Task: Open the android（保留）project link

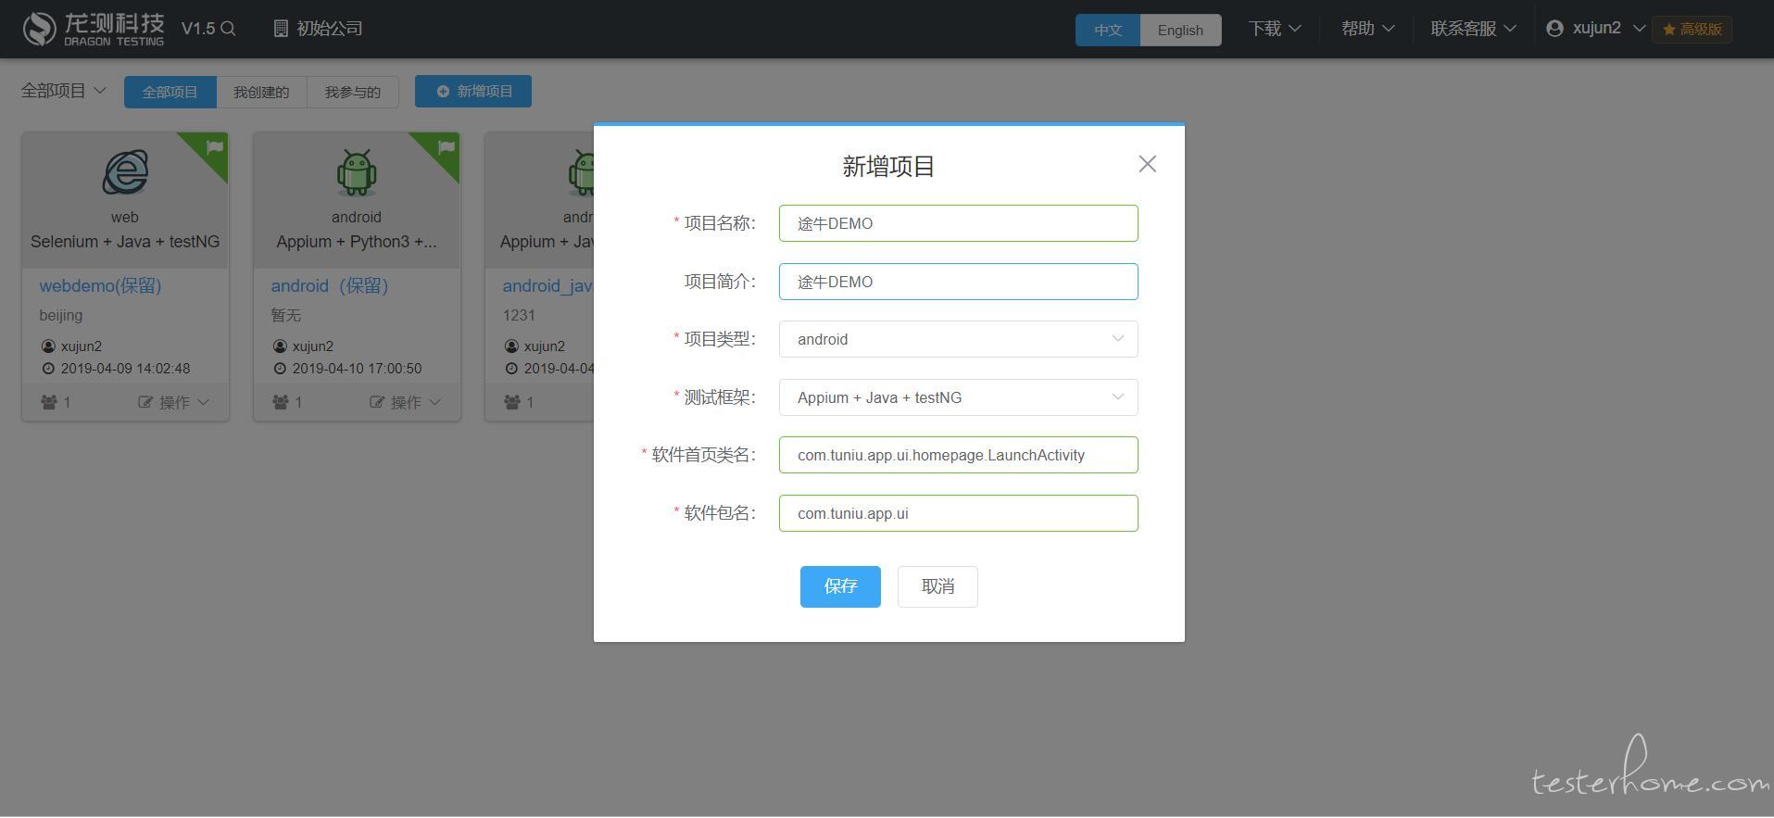Action: [x=330, y=286]
